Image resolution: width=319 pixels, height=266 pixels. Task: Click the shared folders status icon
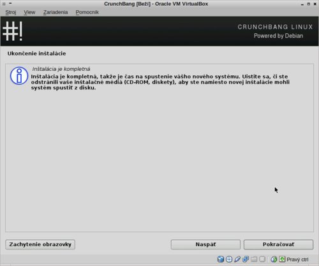pos(254,259)
